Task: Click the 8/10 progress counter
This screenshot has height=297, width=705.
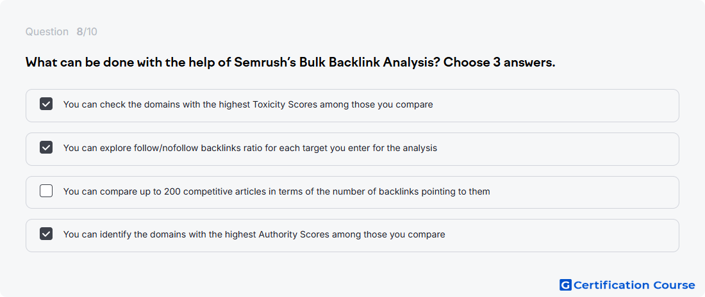Action: point(87,32)
